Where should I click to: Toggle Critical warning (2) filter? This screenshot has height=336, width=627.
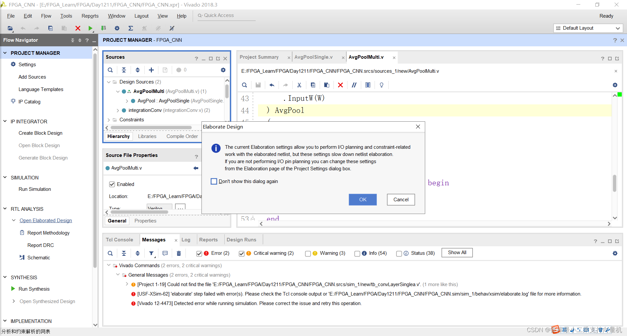coord(242,253)
